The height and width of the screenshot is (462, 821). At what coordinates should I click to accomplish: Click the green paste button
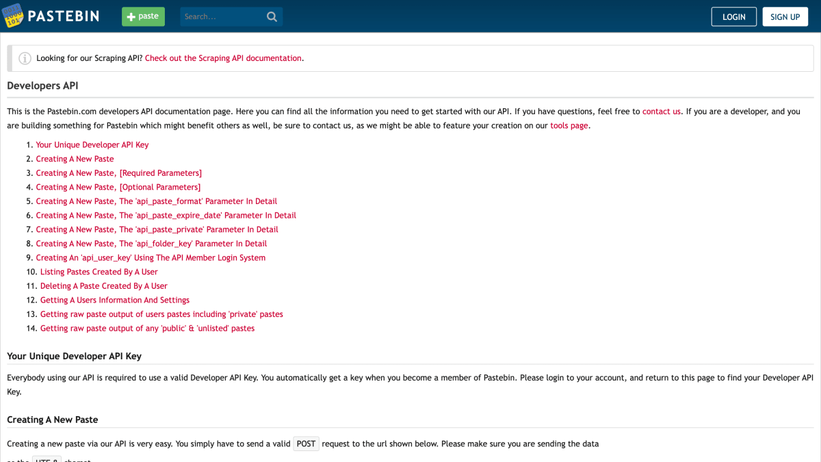point(143,16)
